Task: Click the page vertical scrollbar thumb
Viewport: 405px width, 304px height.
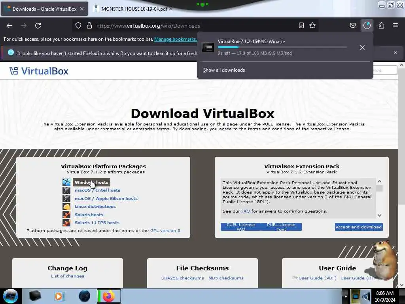Action: tap(401, 137)
